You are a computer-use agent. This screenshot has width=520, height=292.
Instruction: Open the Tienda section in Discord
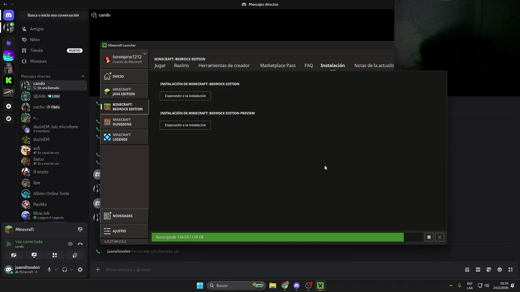coord(53,50)
